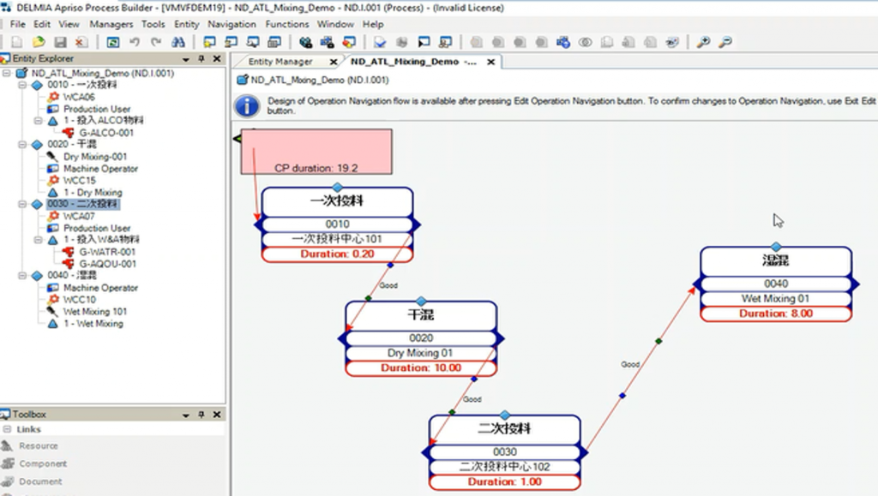Select the Links section in Toolbox
The height and width of the screenshot is (496, 878).
29,429
